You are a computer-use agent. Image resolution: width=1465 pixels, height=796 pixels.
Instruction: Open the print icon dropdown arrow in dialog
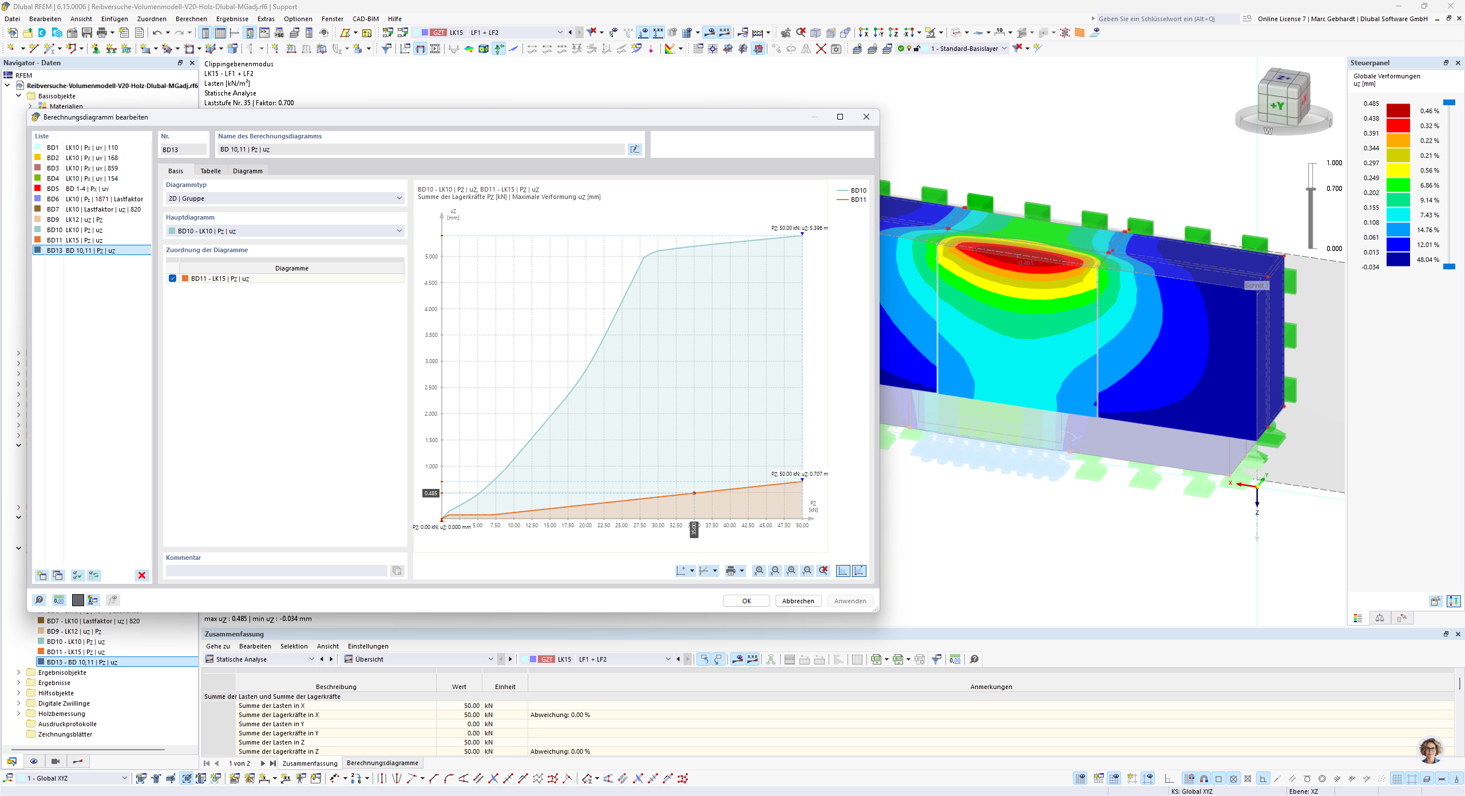742,571
